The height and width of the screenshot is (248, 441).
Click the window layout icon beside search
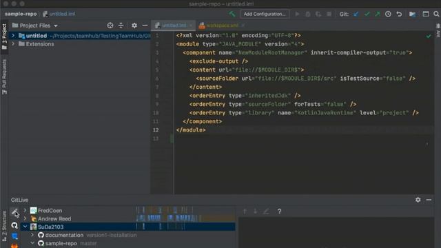pos(426,14)
